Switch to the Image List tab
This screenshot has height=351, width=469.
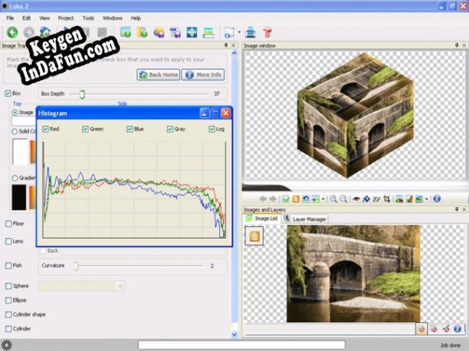[x=262, y=219]
